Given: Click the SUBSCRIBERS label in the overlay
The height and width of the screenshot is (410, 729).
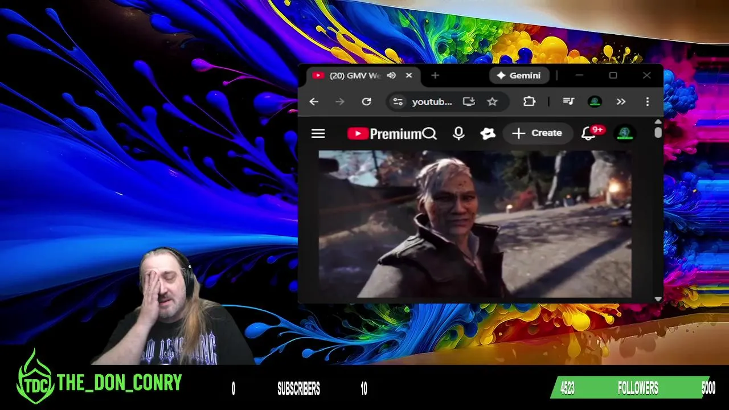Looking at the screenshot, I should [x=298, y=389].
